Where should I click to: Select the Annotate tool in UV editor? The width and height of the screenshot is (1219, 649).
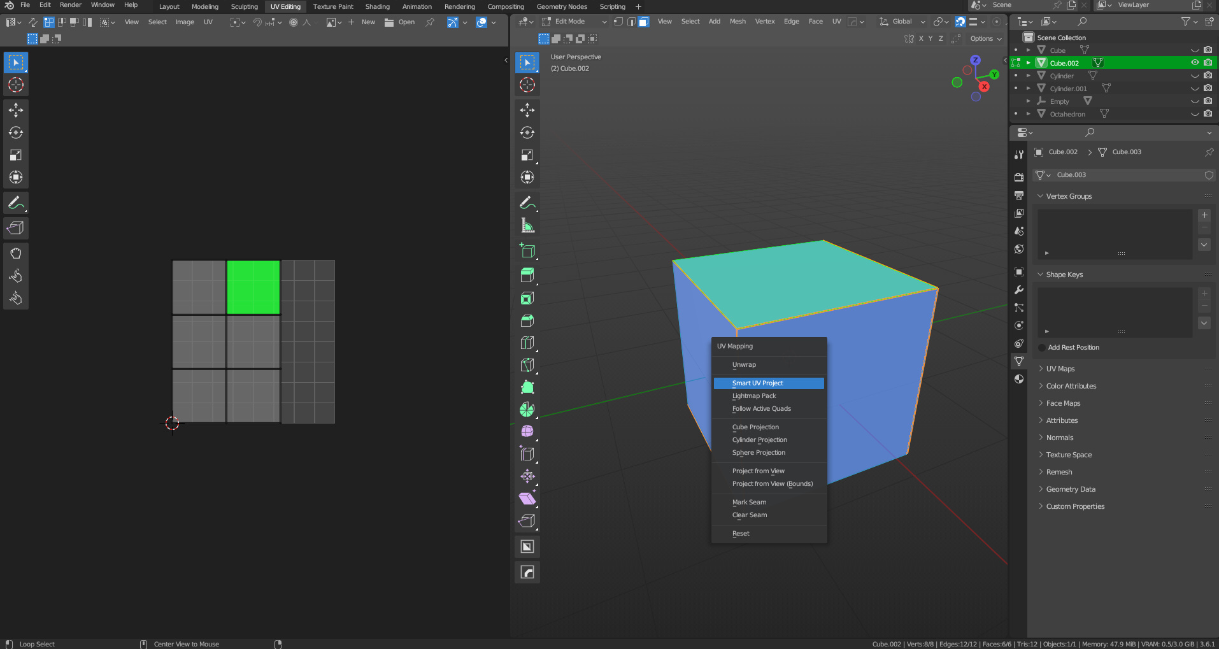[x=16, y=203]
